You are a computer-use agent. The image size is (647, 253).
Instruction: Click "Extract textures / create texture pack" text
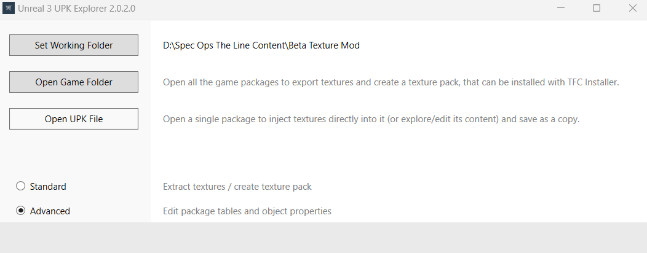[237, 187]
